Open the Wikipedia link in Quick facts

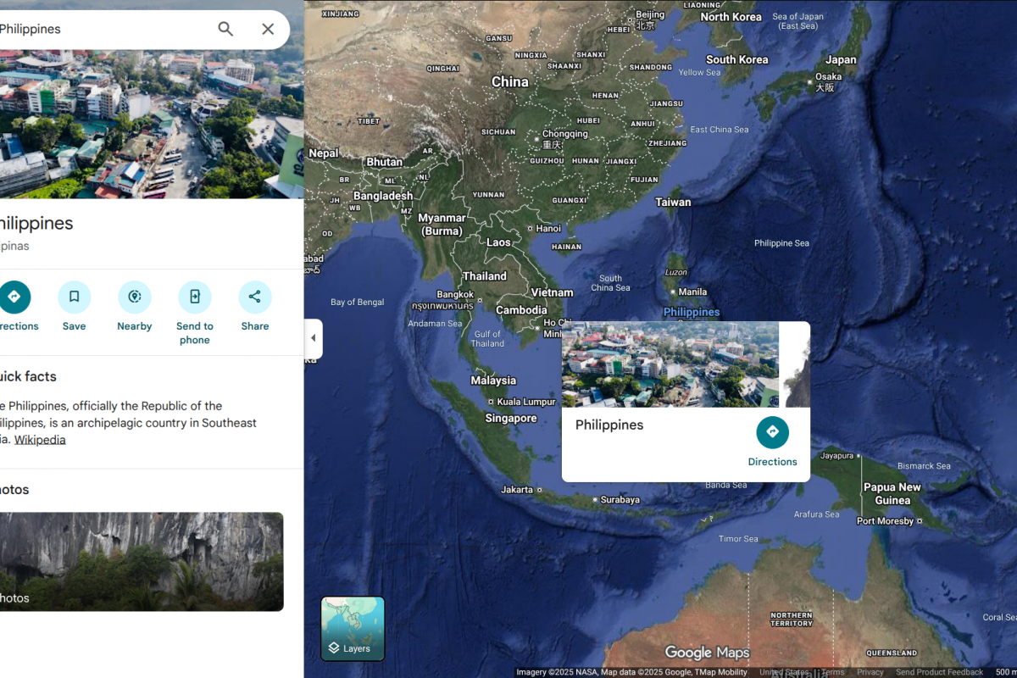[x=40, y=440]
